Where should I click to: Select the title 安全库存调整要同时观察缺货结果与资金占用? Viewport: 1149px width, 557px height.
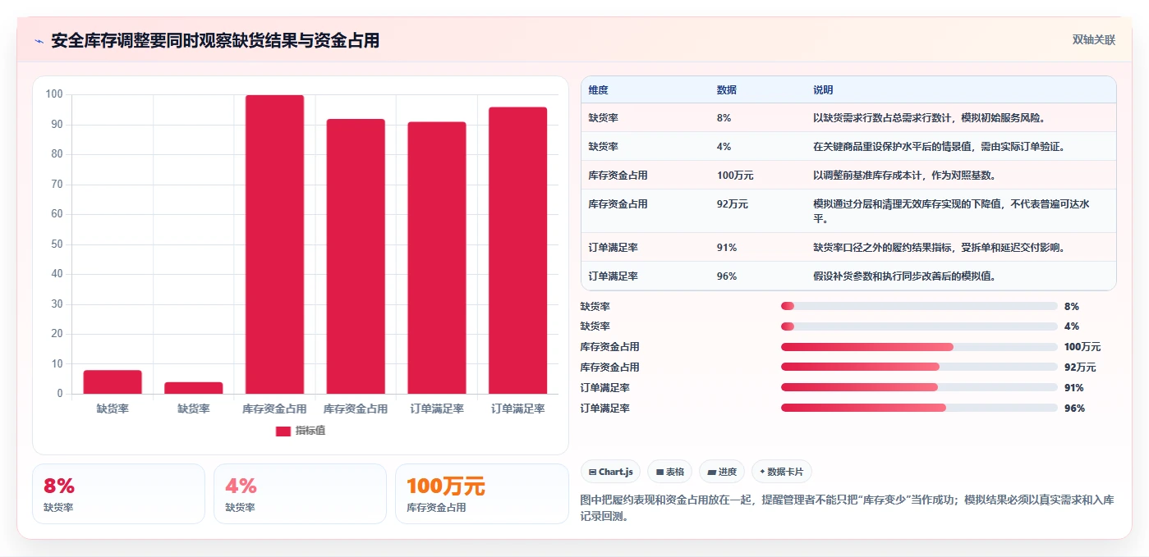point(215,41)
